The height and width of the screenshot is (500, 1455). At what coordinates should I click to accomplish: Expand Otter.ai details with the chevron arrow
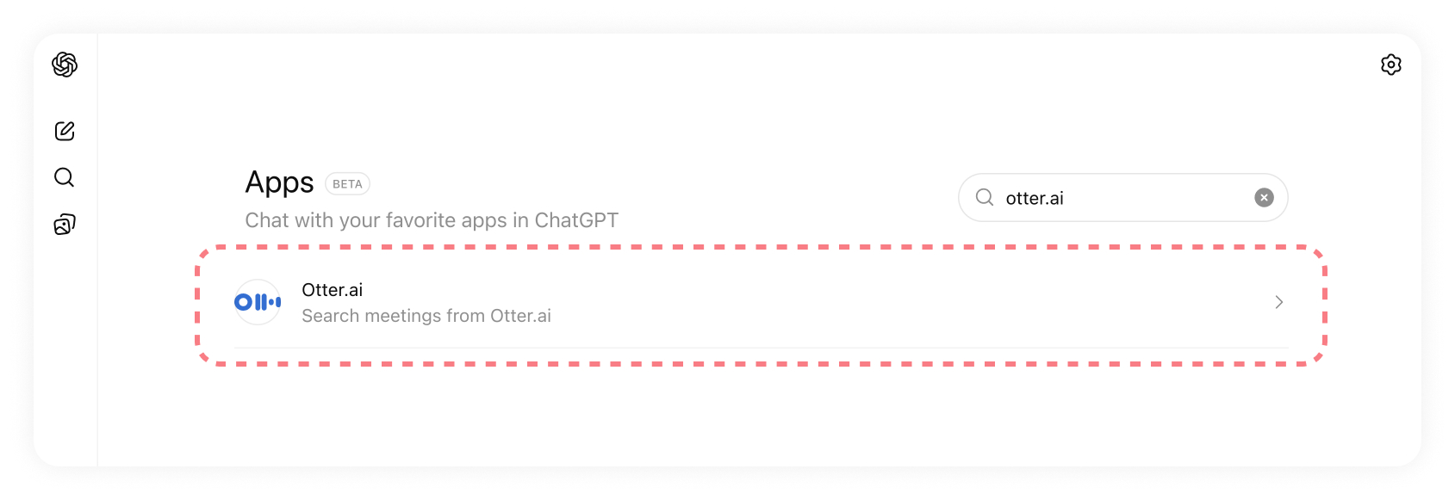(x=1279, y=302)
